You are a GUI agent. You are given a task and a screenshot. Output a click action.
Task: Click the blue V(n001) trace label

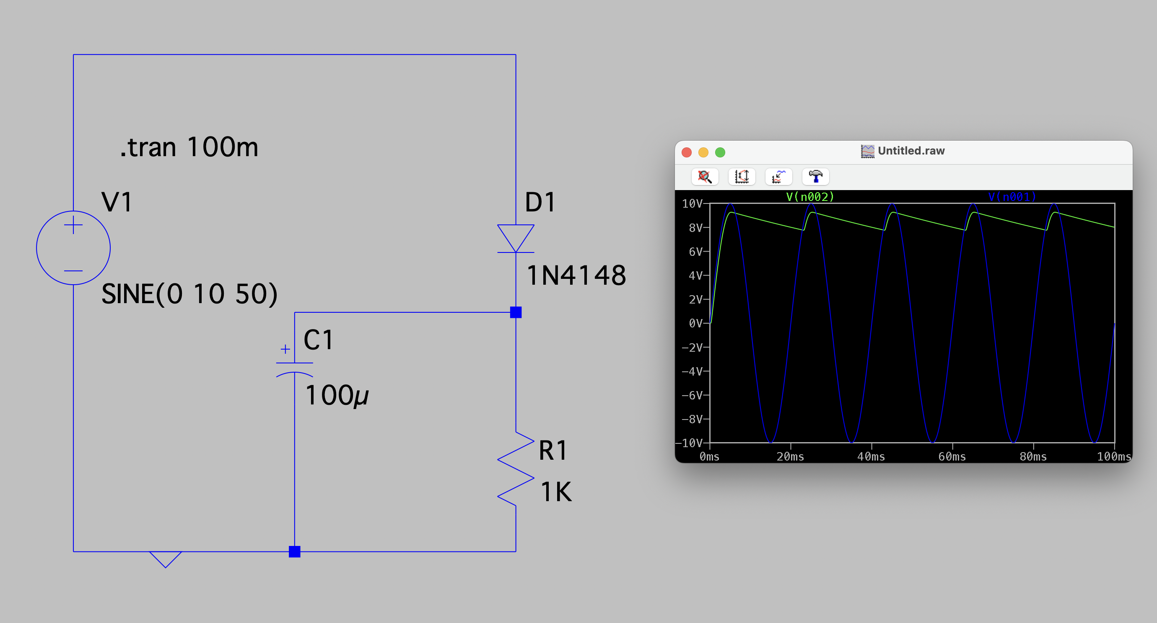pyautogui.click(x=1012, y=196)
